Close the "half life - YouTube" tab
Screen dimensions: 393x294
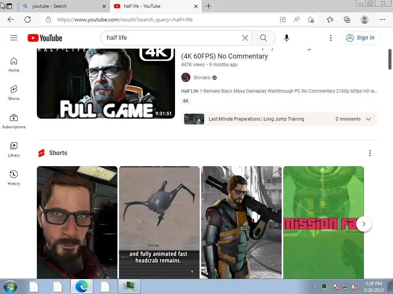tap(196, 6)
